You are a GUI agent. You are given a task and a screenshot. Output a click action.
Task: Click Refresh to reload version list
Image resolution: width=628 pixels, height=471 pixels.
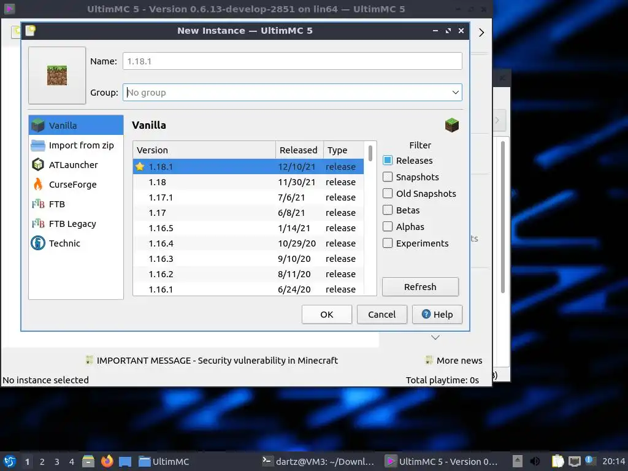pos(420,287)
